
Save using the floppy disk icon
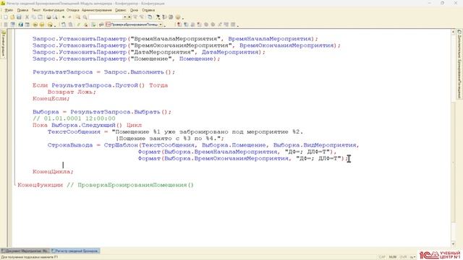click(19, 17)
